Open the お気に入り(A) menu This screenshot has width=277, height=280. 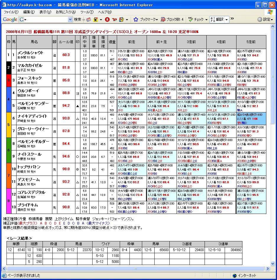click(x=66, y=12)
